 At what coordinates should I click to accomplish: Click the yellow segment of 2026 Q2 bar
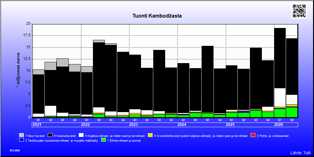(x=292, y=105)
